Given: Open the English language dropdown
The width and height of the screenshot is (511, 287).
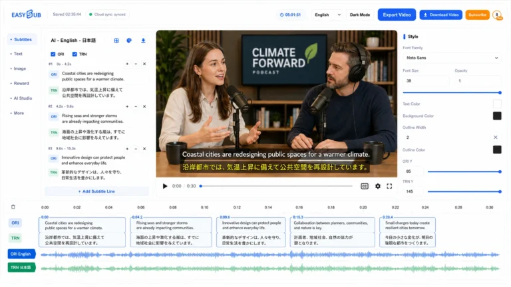Looking at the screenshot, I should tap(327, 15).
